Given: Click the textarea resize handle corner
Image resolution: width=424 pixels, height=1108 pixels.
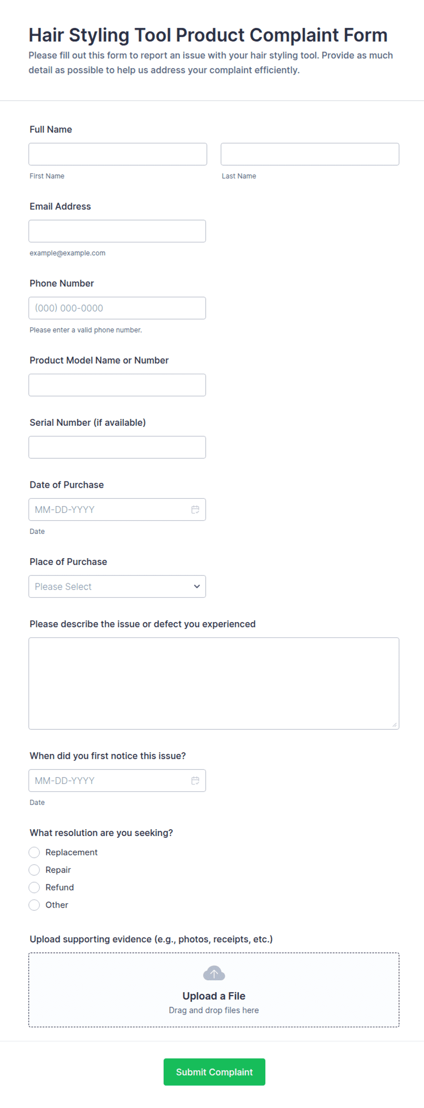Looking at the screenshot, I should coord(394,725).
